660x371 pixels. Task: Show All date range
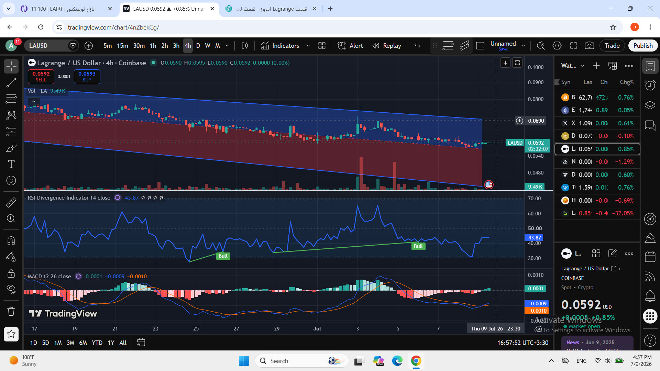click(x=123, y=342)
